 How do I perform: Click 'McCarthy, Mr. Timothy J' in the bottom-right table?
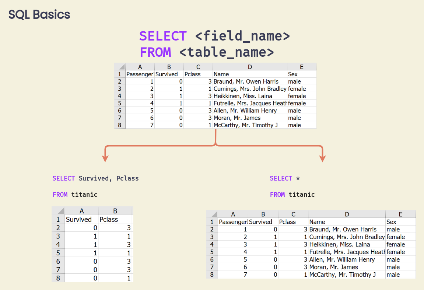click(342, 275)
